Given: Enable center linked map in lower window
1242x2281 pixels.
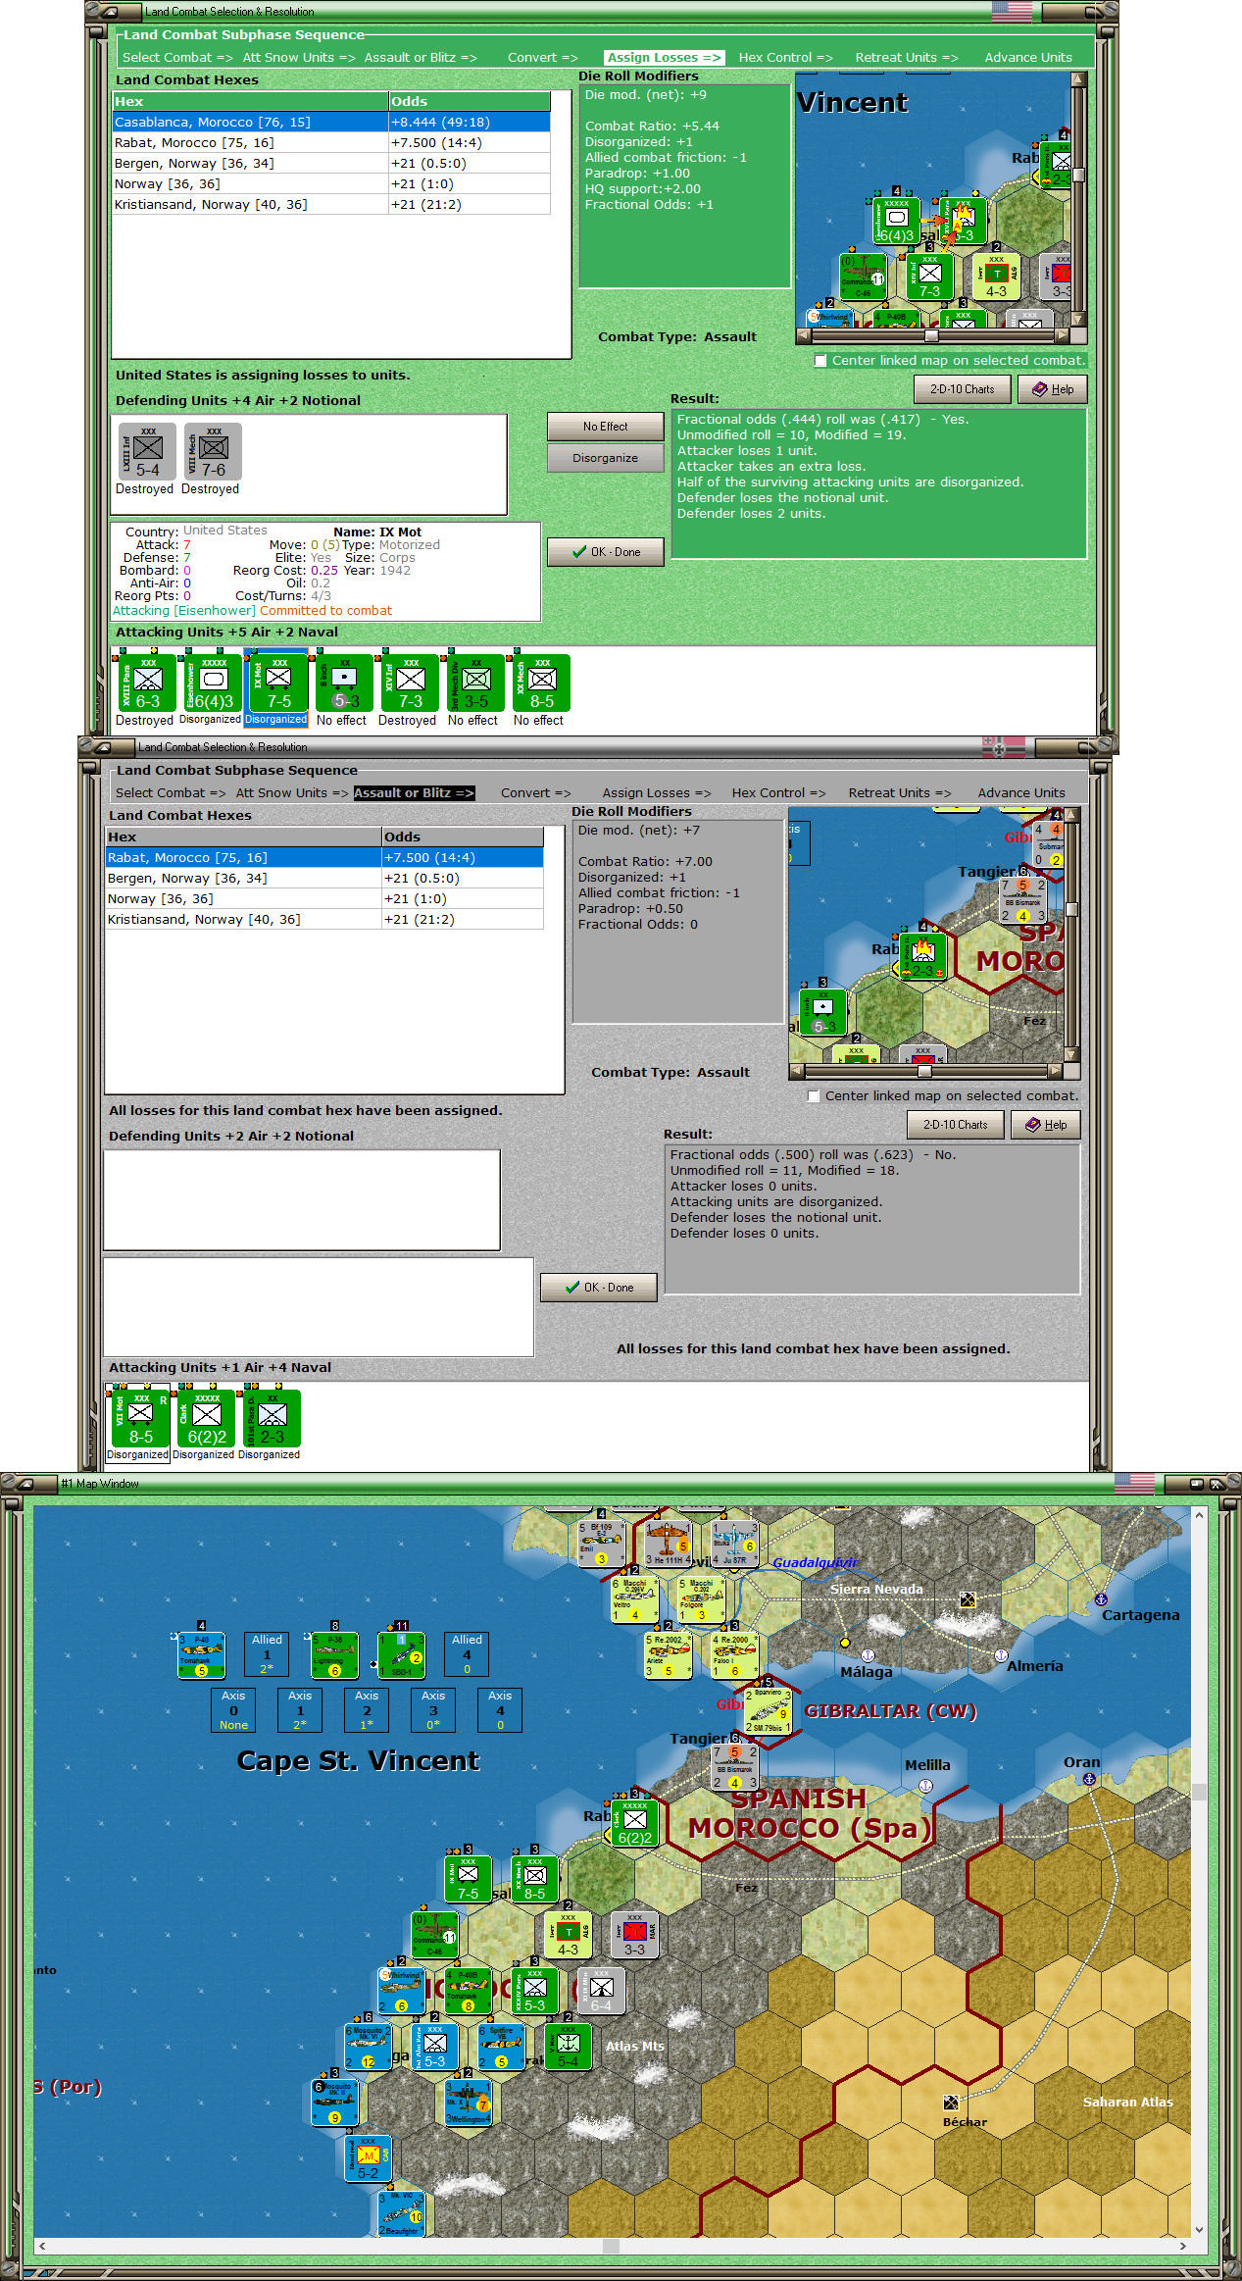Looking at the screenshot, I should 814,1096.
